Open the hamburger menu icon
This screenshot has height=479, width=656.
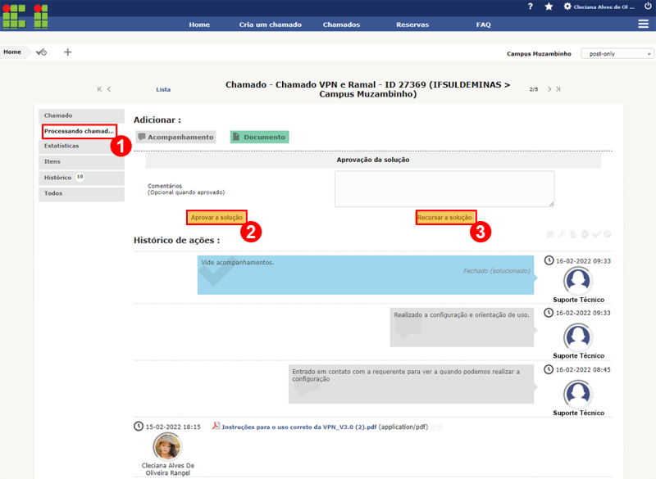pyautogui.click(x=644, y=25)
